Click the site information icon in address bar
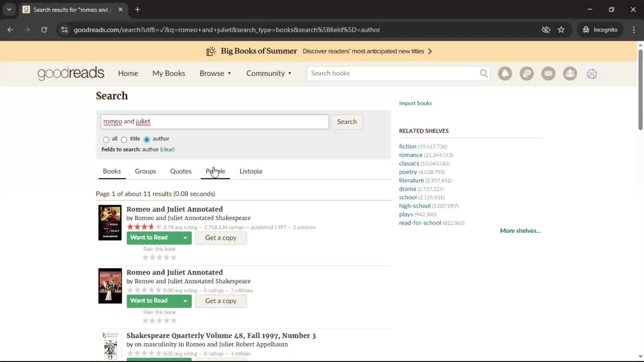The width and height of the screenshot is (644, 362). pyautogui.click(x=64, y=30)
